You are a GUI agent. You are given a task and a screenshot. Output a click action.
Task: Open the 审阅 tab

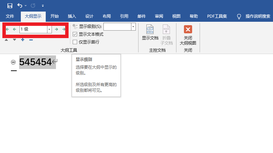click(x=159, y=16)
